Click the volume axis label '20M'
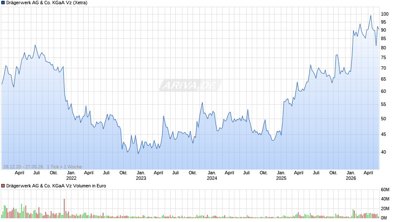Screen dimensions: 397x222 coord(385,208)
